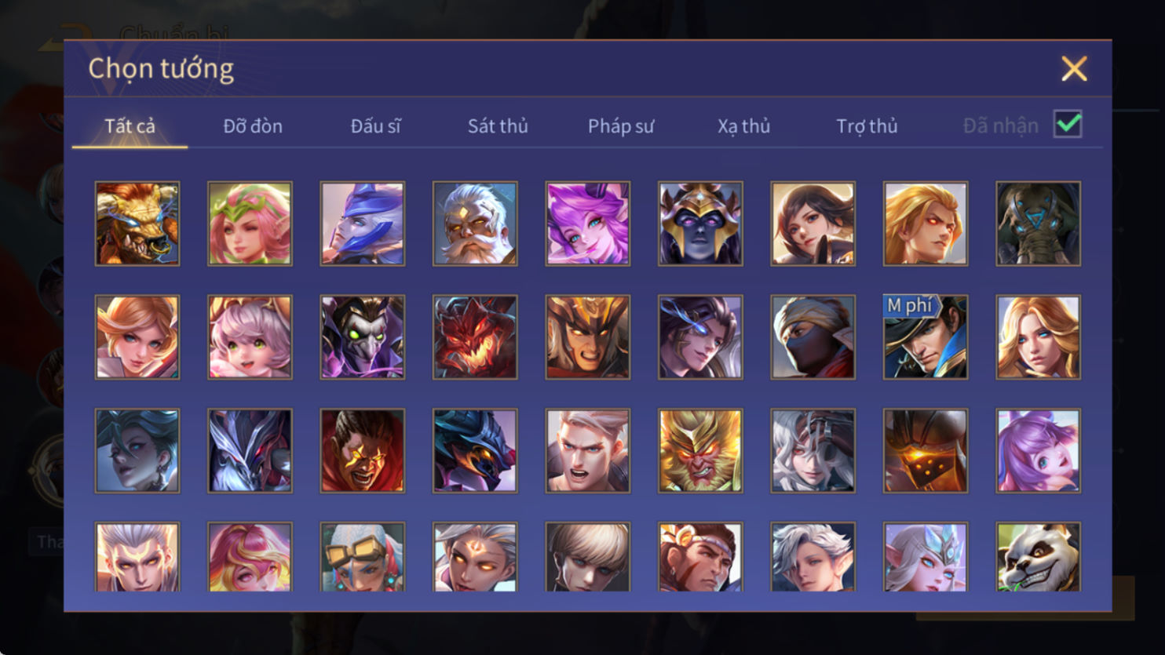Select the red lava demon hero
Screen dimensions: 1165x655
point(475,337)
